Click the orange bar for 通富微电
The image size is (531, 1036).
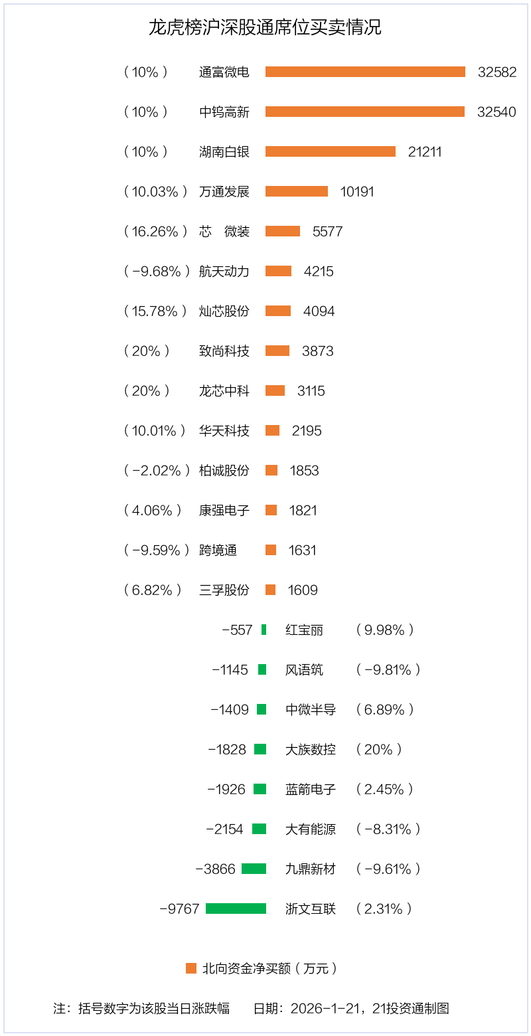pyautogui.click(x=365, y=72)
